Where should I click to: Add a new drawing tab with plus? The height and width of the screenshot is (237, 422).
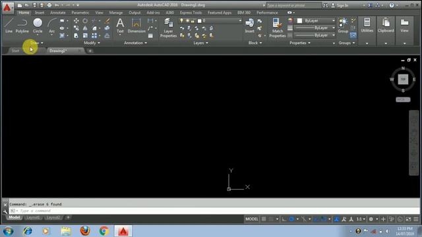tap(90, 51)
